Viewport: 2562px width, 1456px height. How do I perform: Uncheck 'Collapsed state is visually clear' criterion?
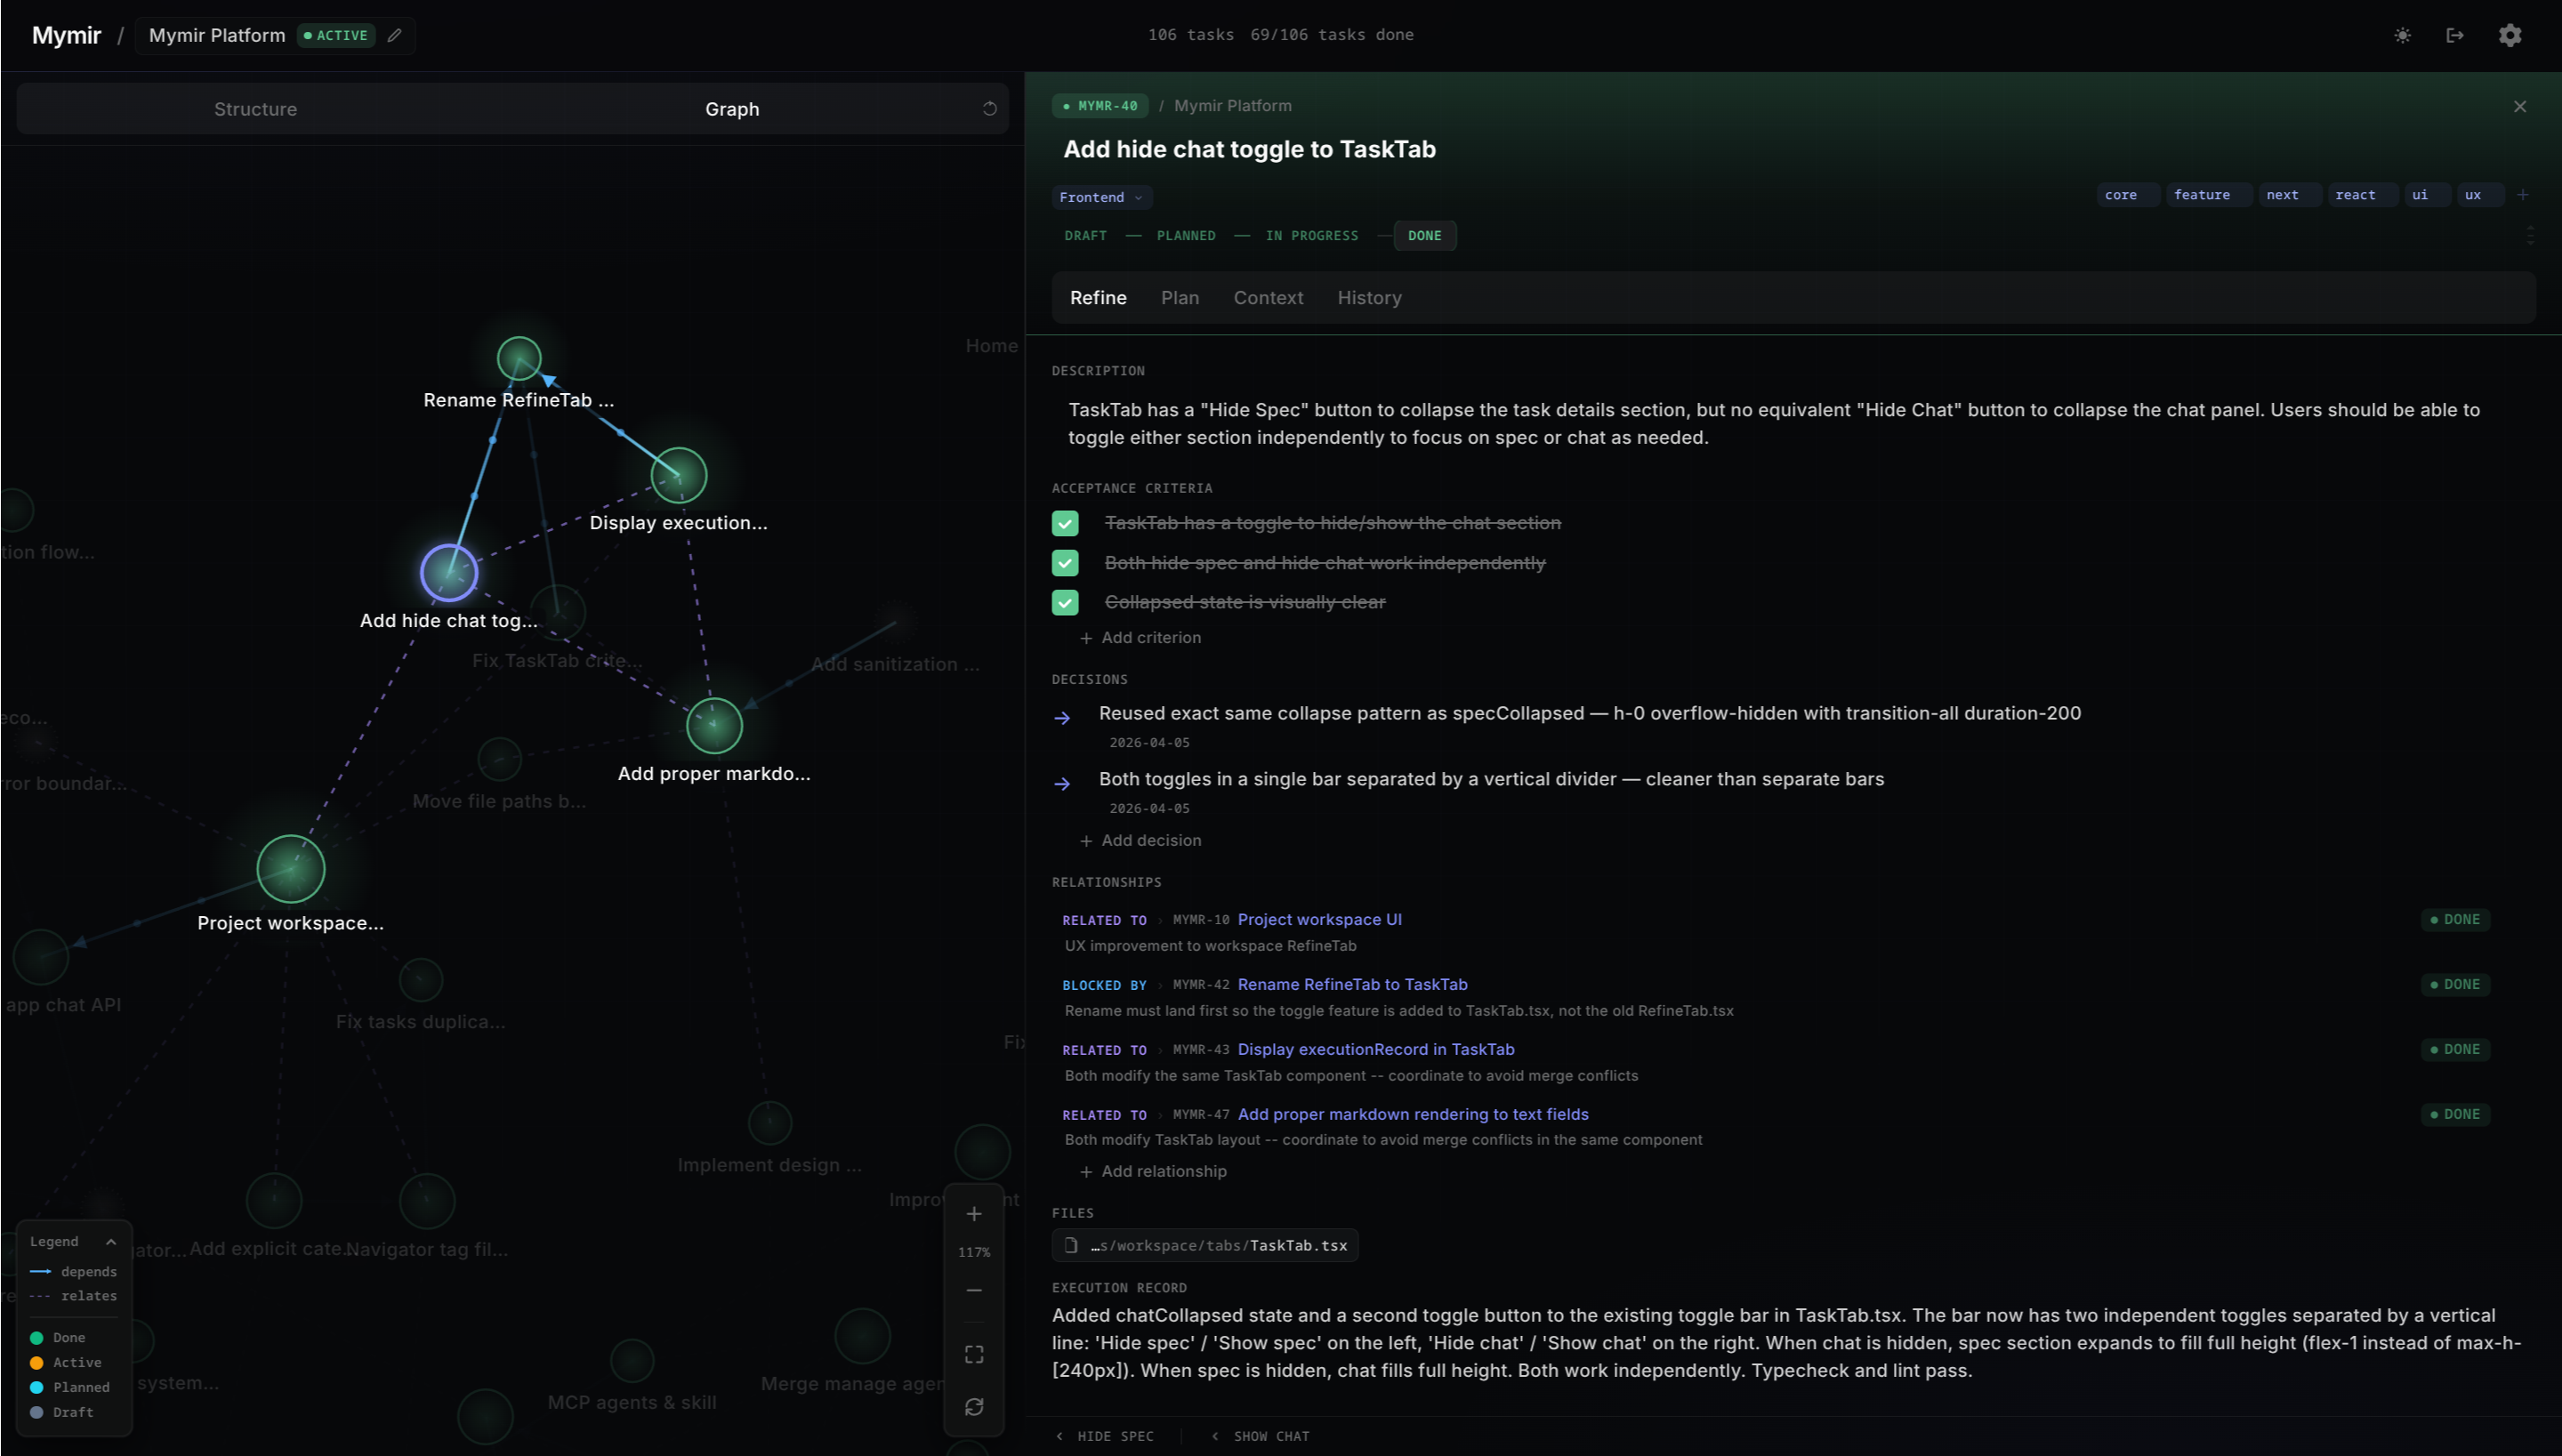pos(1065,602)
